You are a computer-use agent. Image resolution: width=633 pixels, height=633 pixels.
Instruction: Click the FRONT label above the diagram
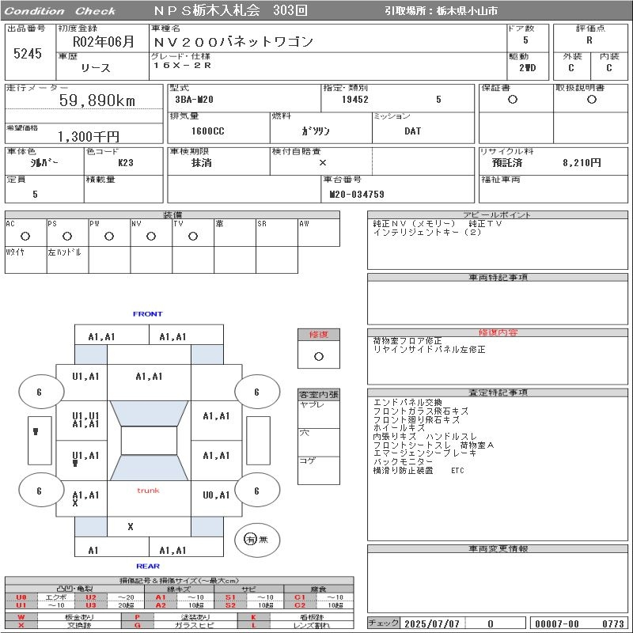click(148, 314)
